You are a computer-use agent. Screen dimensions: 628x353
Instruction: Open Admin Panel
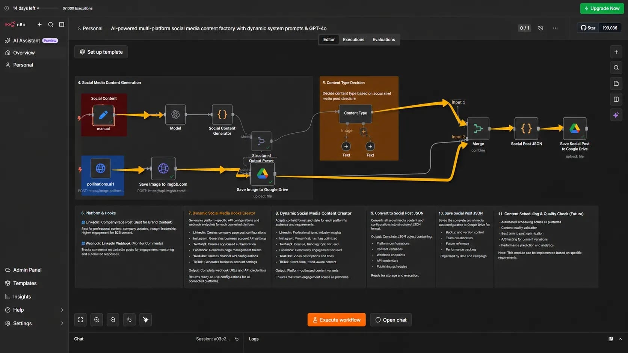tap(23, 270)
